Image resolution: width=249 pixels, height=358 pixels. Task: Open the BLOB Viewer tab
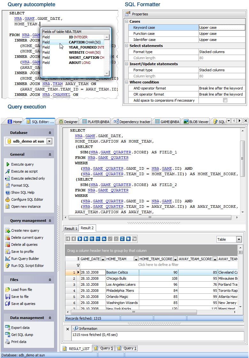196,122
